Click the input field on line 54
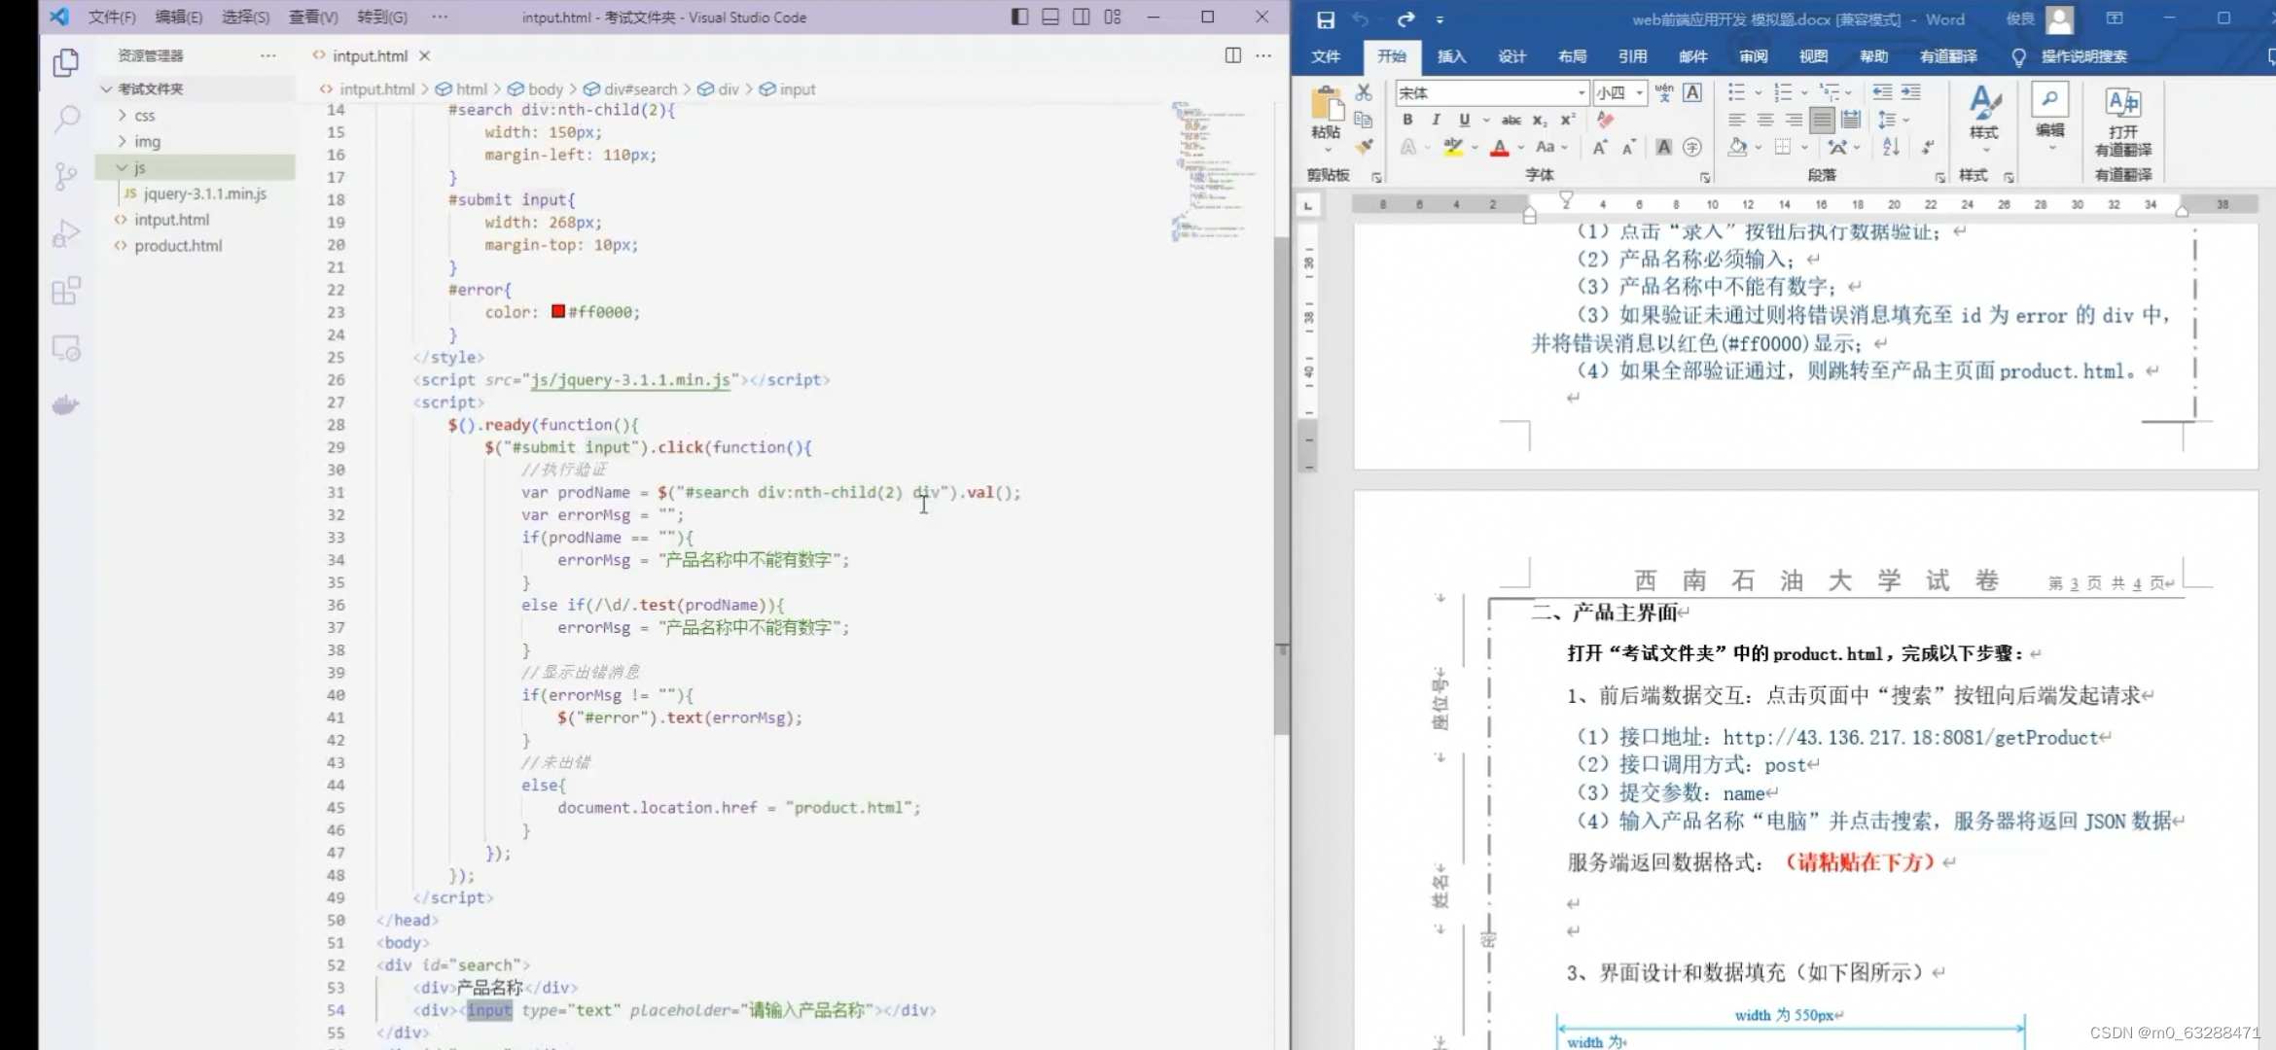 coord(490,1009)
